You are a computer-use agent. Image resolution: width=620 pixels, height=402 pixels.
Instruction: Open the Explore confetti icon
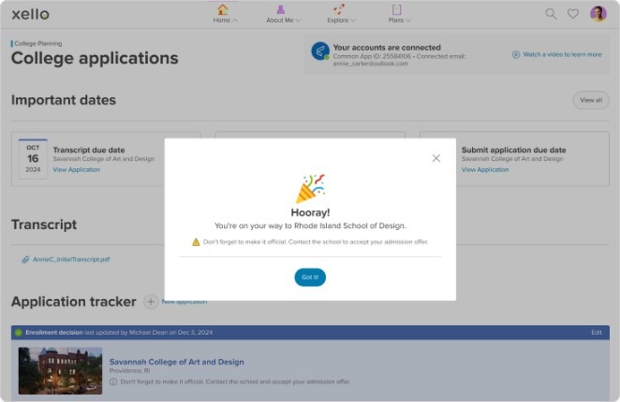point(339,9)
